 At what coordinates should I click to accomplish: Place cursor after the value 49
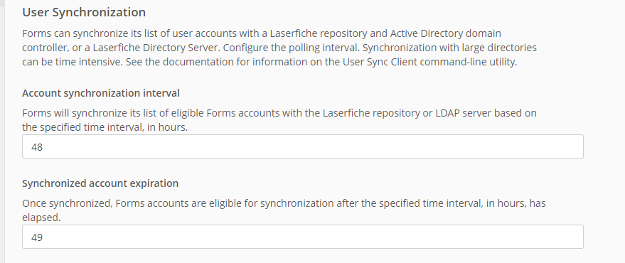point(43,237)
